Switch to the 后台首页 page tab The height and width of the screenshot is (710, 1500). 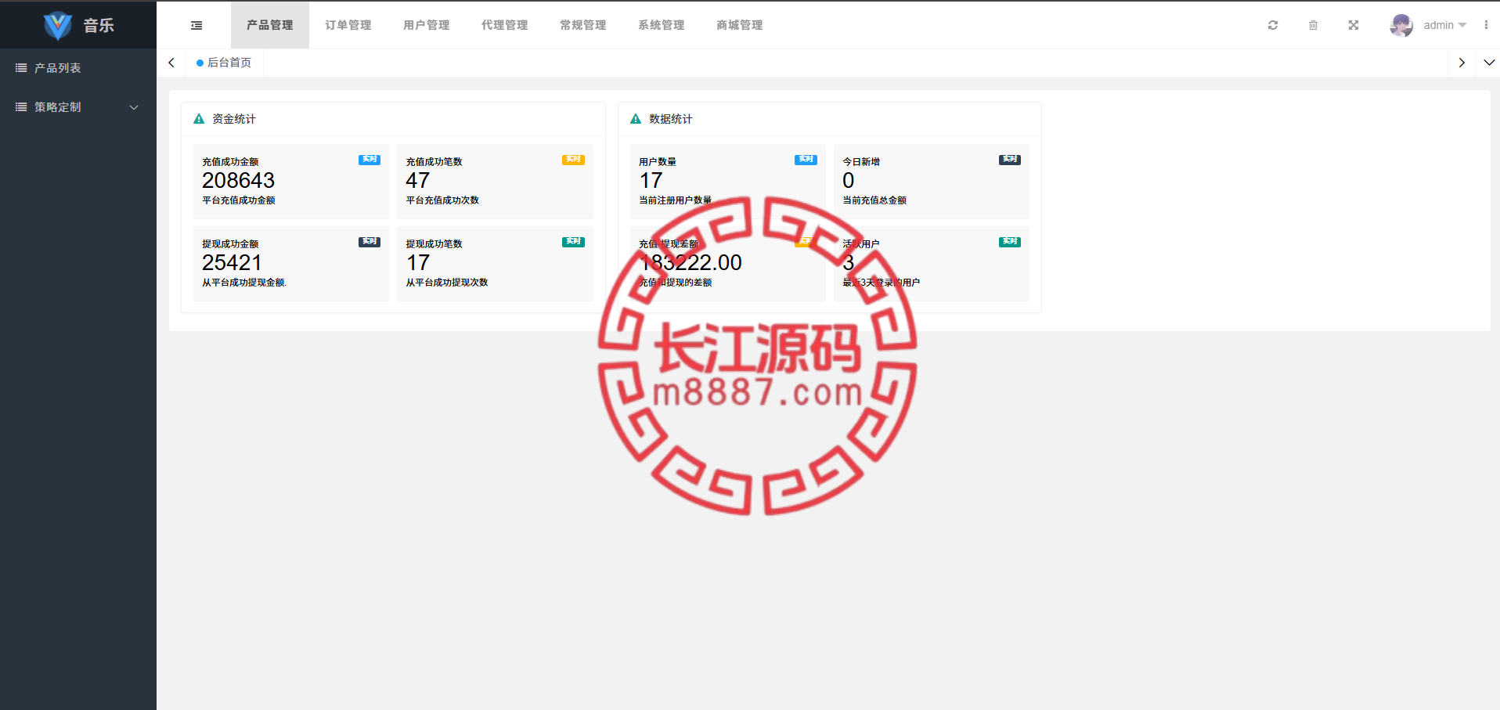point(224,63)
